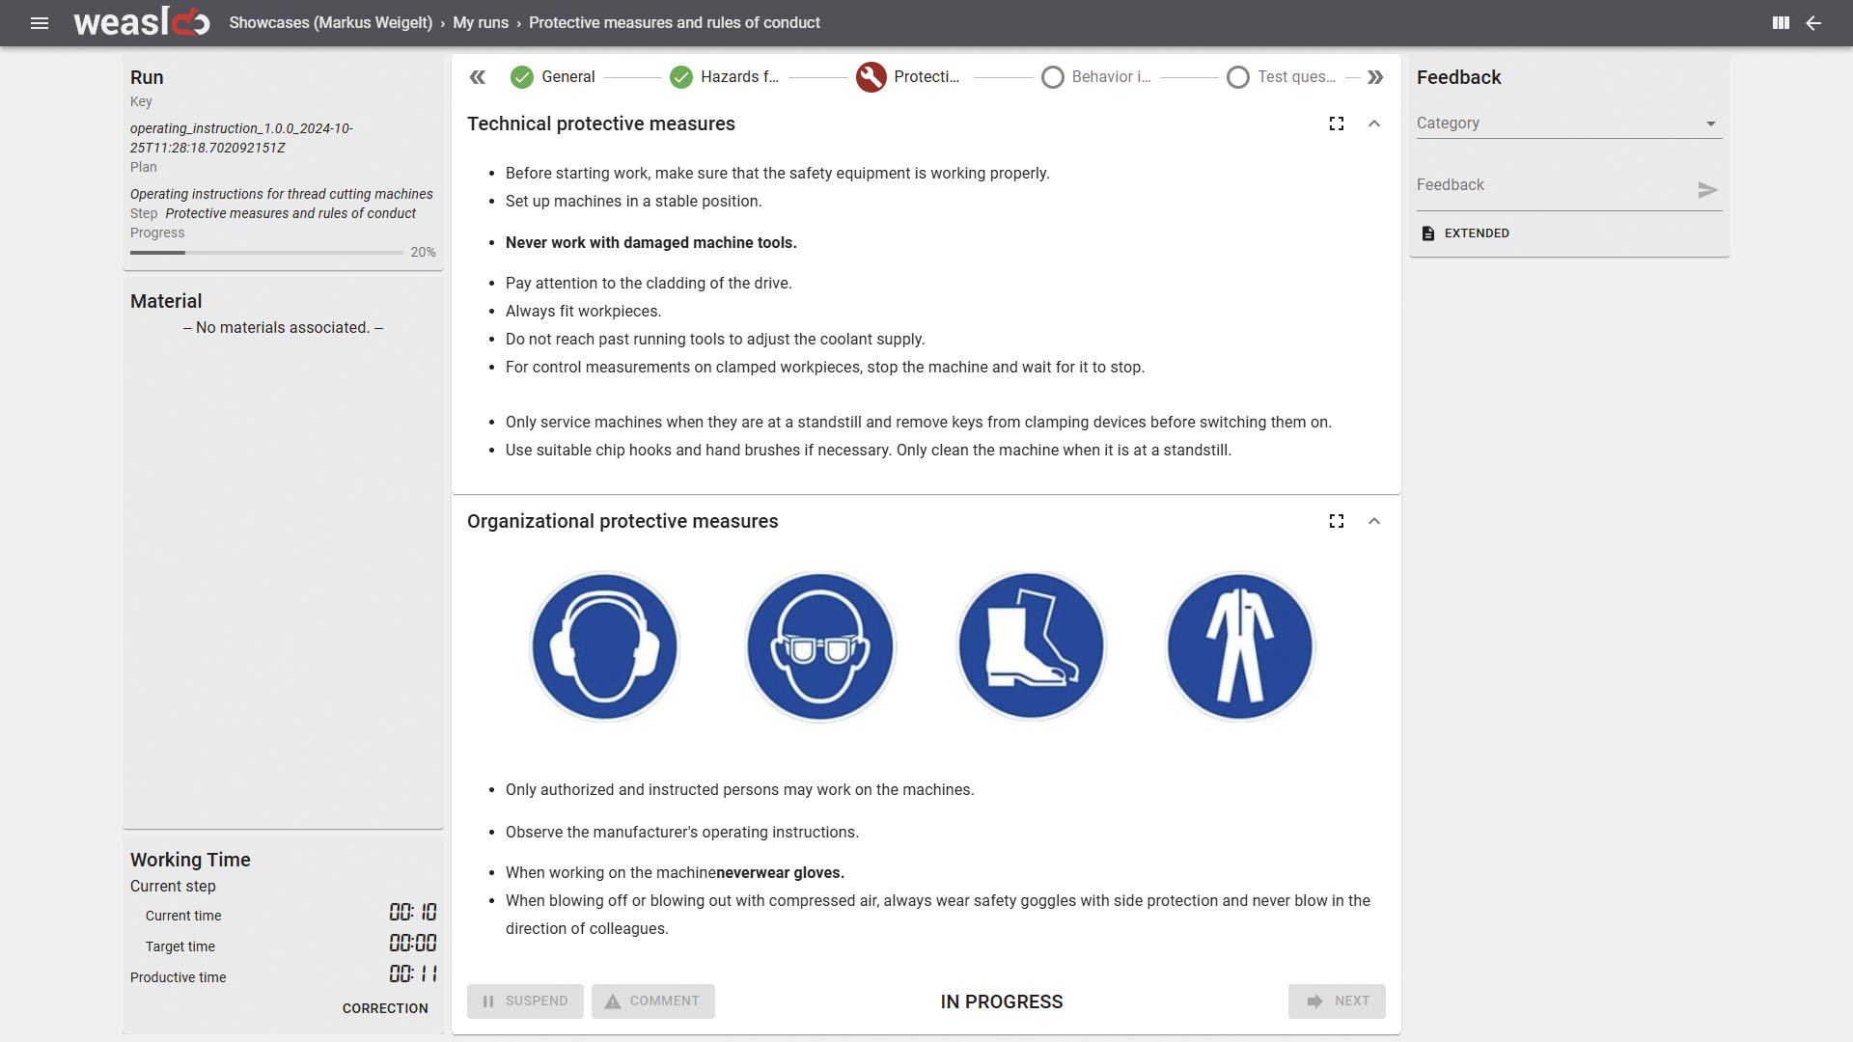Select the Test questions step circle

coord(1238,77)
